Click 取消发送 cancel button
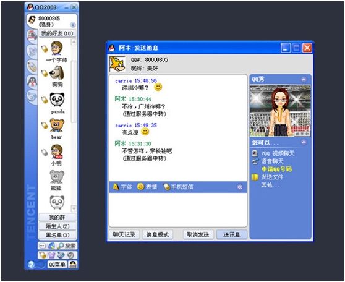This screenshot has height=282, width=345. click(x=198, y=234)
